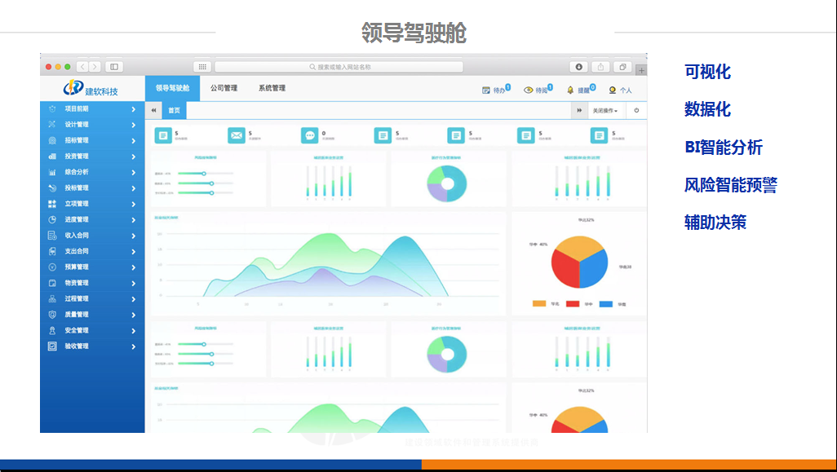Click the 综合分析 bar-chart icon

(x=52, y=172)
